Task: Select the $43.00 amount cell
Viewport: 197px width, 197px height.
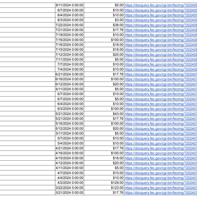Action: (104, 113)
